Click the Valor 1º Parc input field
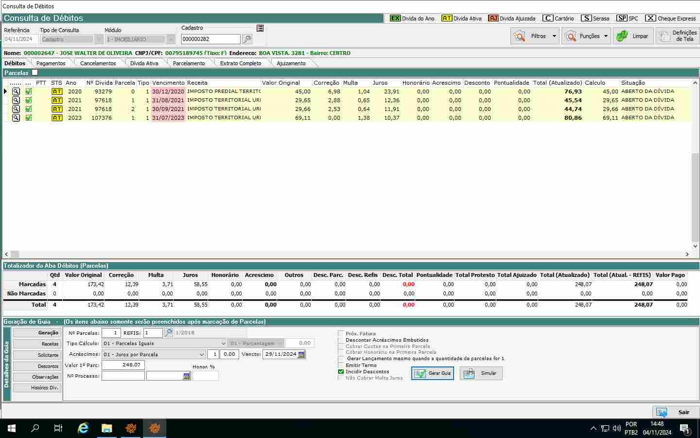The width and height of the screenshot is (700, 438). pyautogui.click(x=123, y=365)
